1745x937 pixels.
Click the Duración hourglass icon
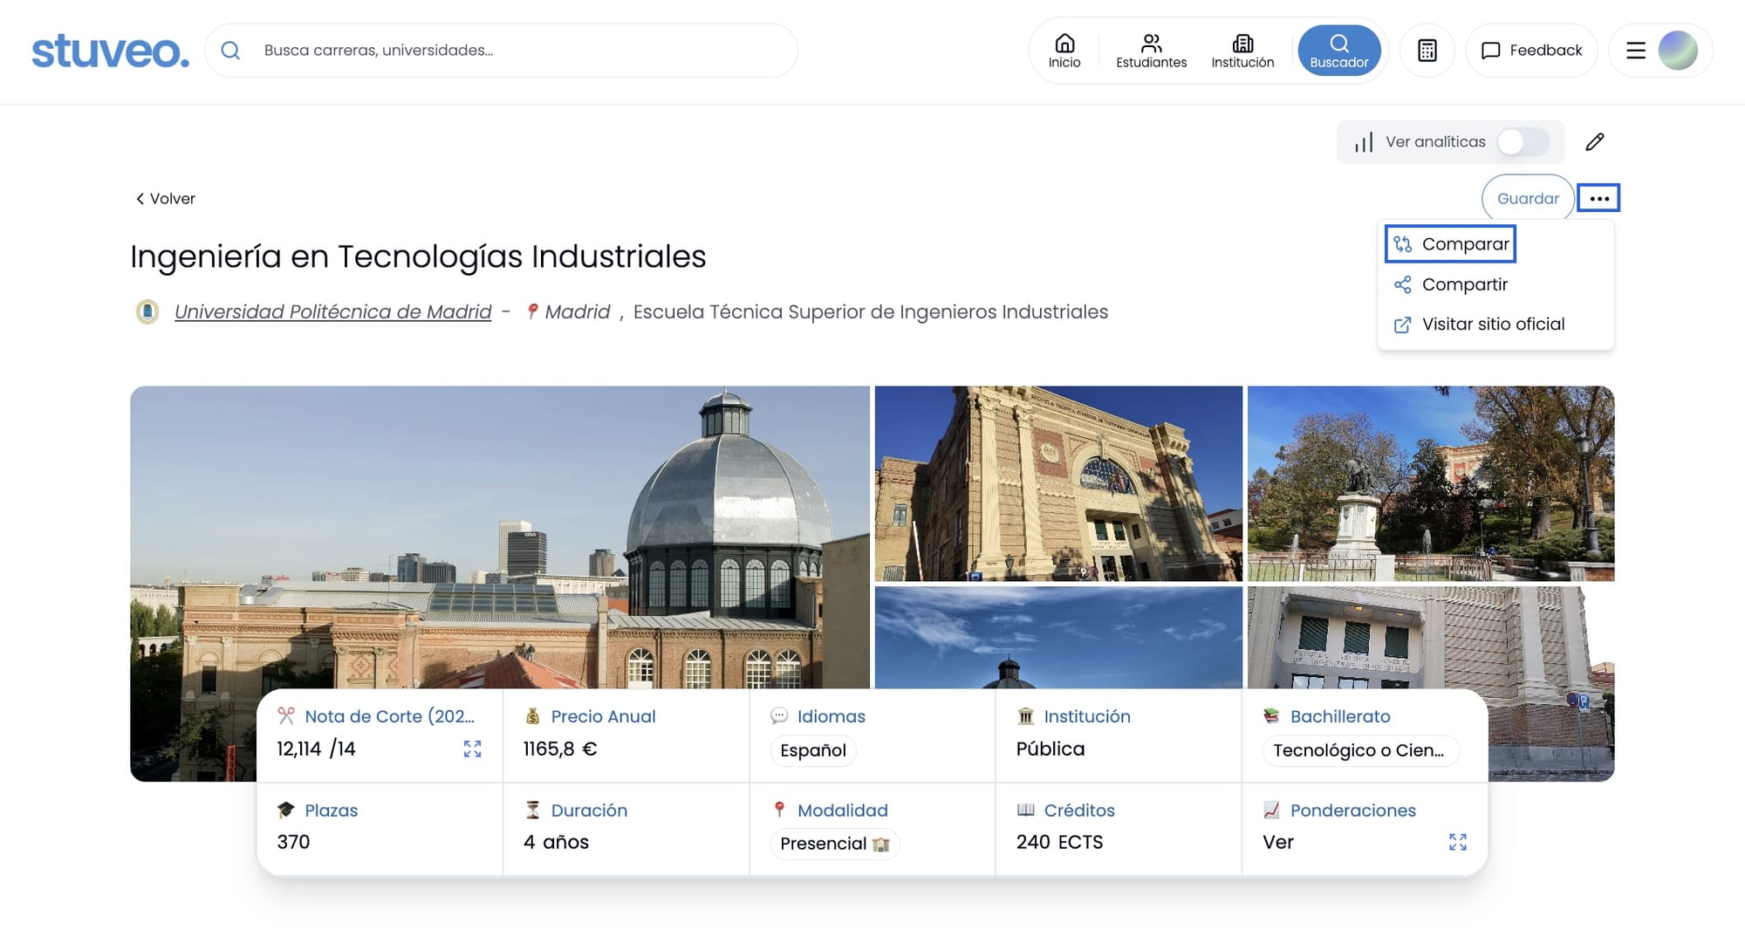coord(532,810)
